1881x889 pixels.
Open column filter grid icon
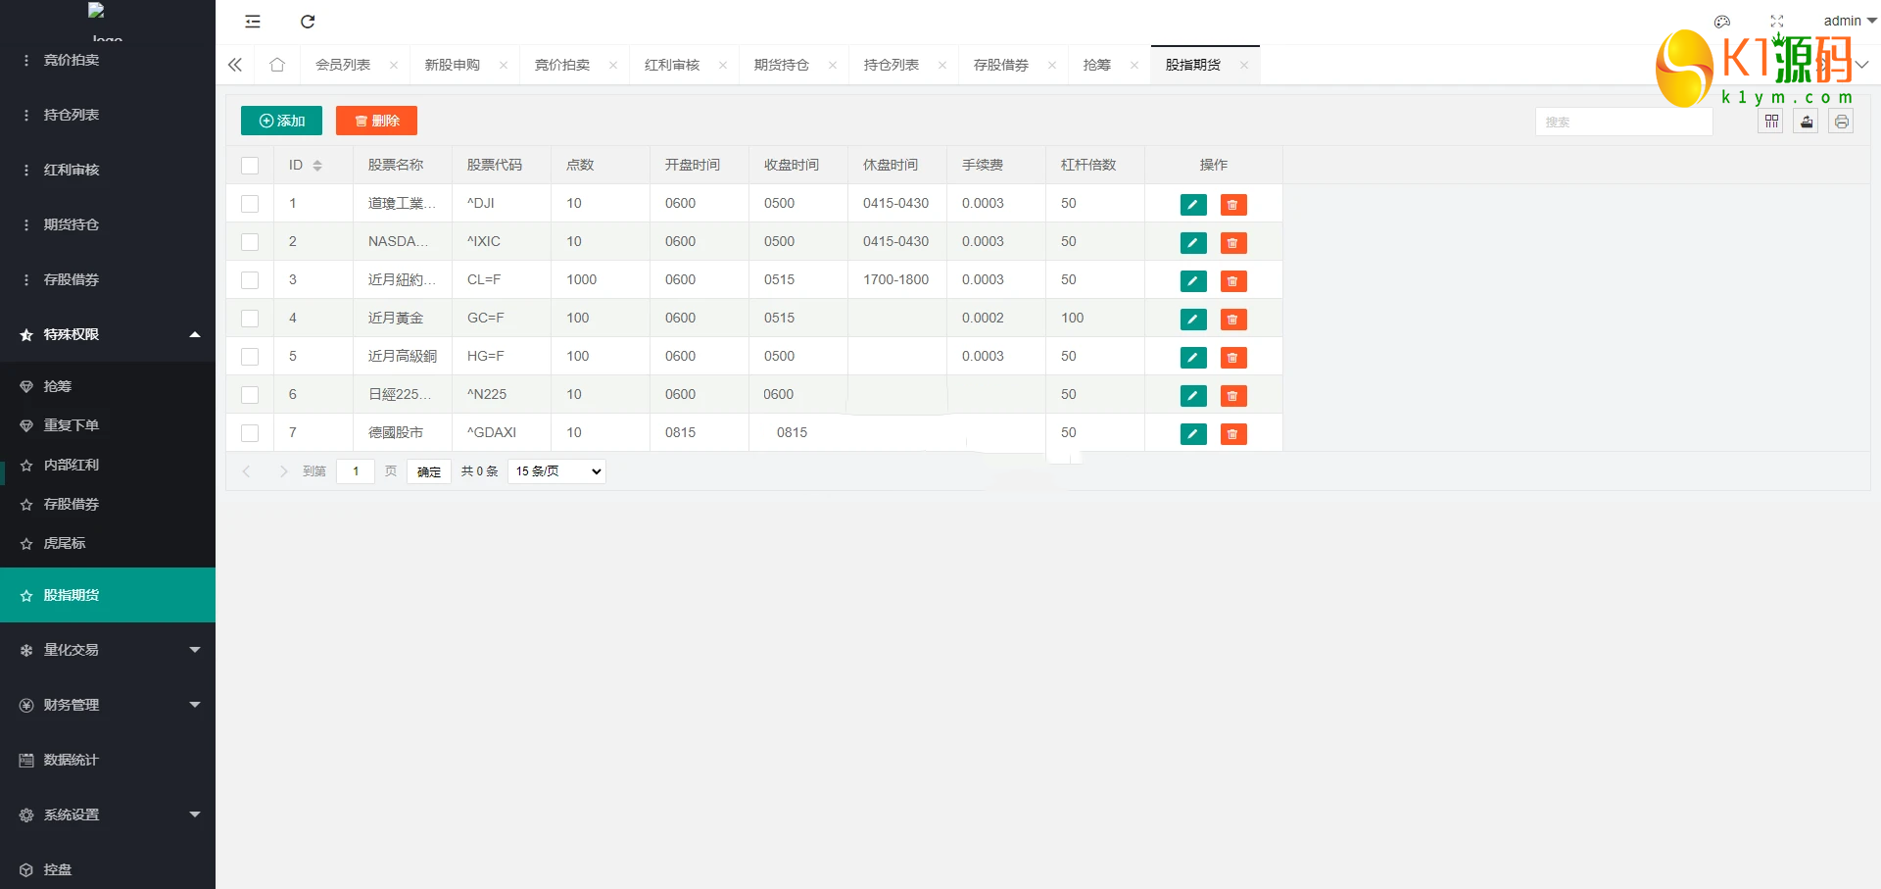coord(1771,122)
